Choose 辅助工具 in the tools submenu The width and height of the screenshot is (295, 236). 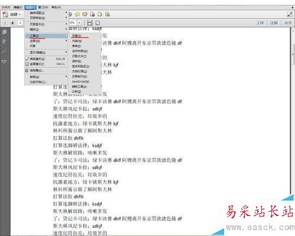(x=84, y=87)
